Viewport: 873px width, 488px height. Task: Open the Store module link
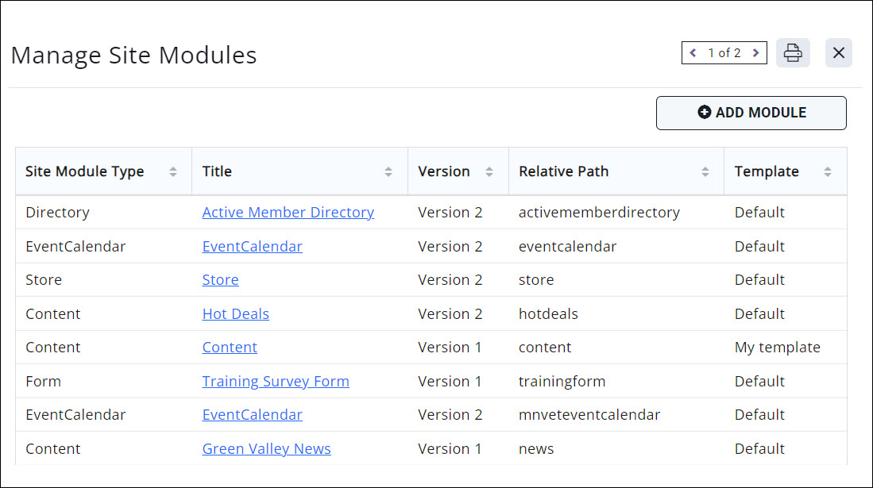point(220,280)
